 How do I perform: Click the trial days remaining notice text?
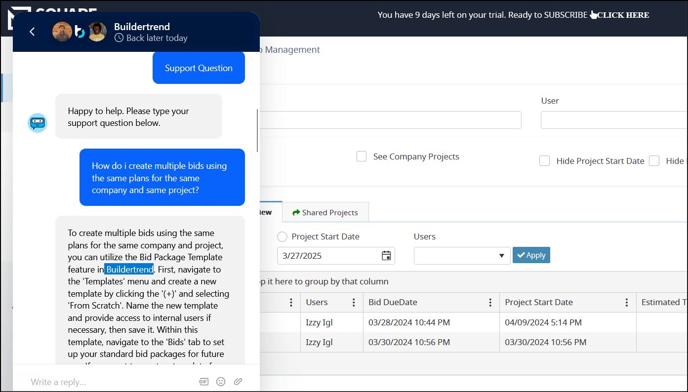pos(483,15)
